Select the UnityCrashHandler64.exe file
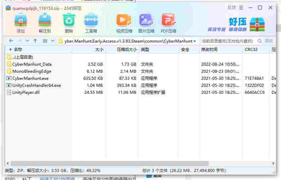The image size is (281, 180). pos(141,85)
